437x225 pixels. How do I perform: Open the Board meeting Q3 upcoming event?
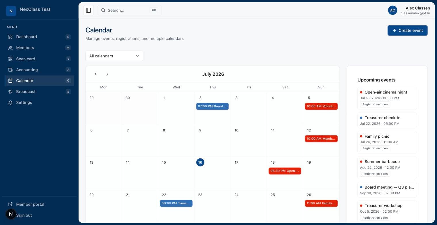coord(387,190)
